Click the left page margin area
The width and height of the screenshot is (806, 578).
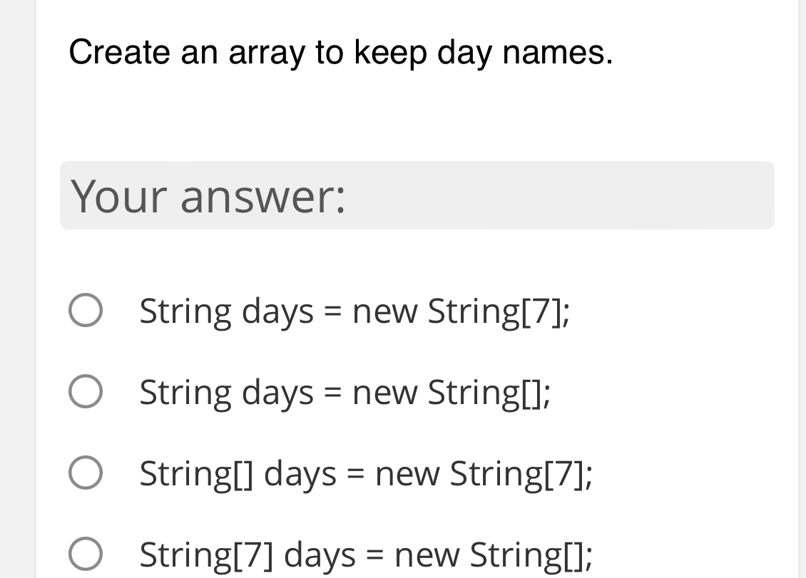[16, 285]
